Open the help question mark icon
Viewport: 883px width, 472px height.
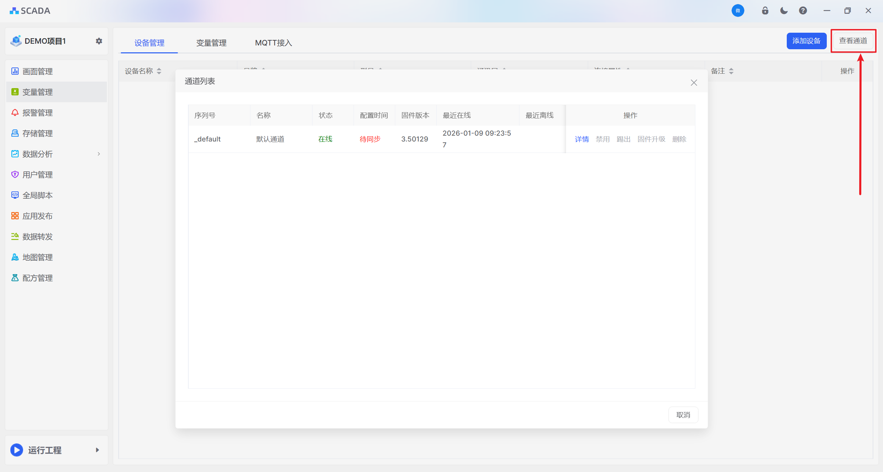coord(803,11)
